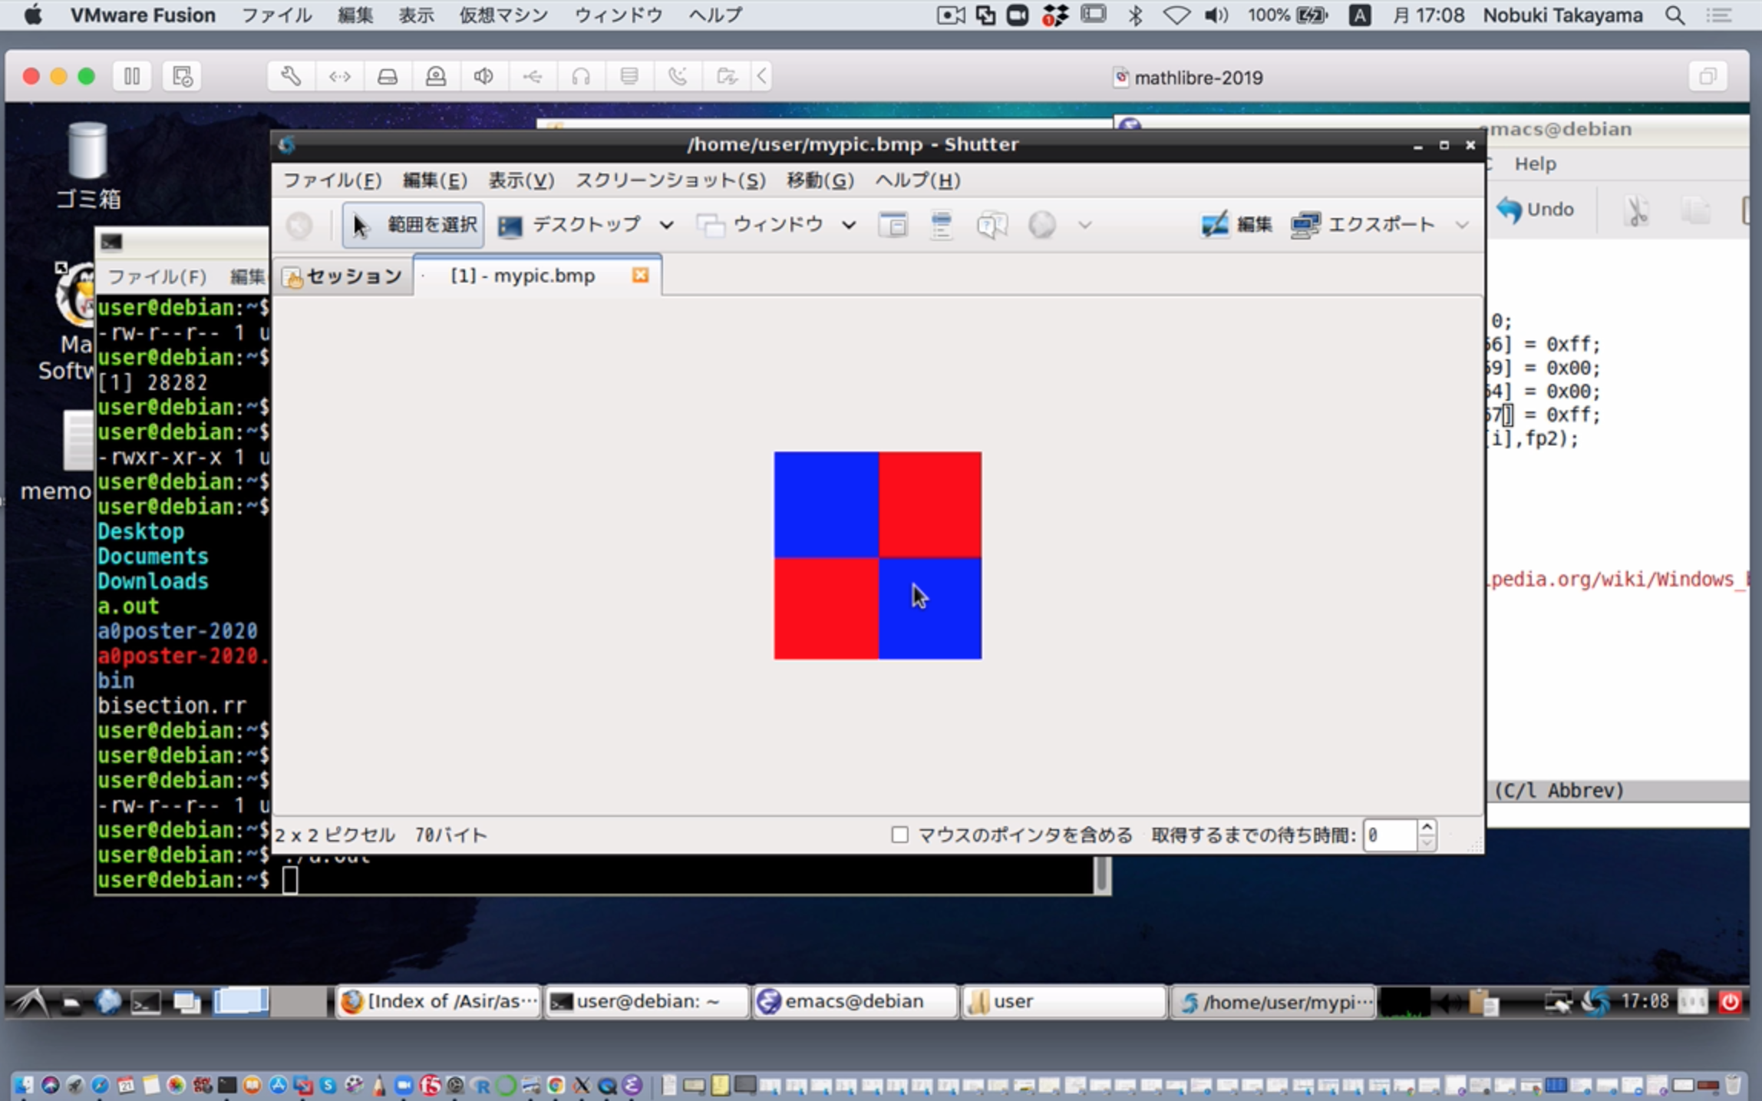Click the cut scissors icon in emacs
Screen dimensions: 1762x1101
click(1635, 211)
